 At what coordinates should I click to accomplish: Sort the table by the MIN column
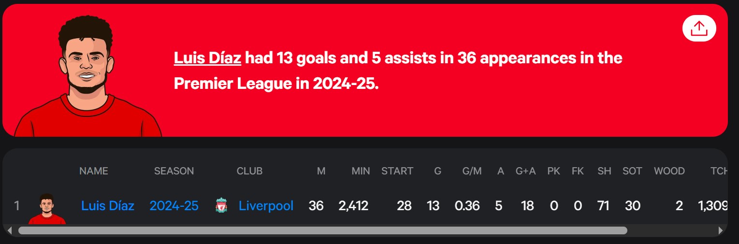[361, 171]
